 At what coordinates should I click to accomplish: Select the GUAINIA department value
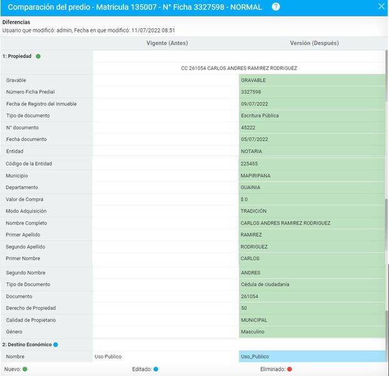coord(251,187)
